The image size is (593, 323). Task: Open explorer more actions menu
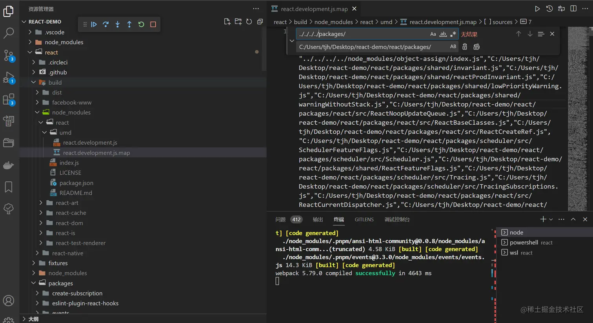(256, 9)
